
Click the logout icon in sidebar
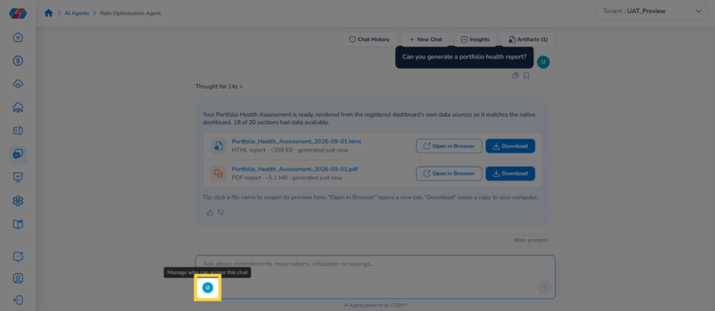[18, 300]
